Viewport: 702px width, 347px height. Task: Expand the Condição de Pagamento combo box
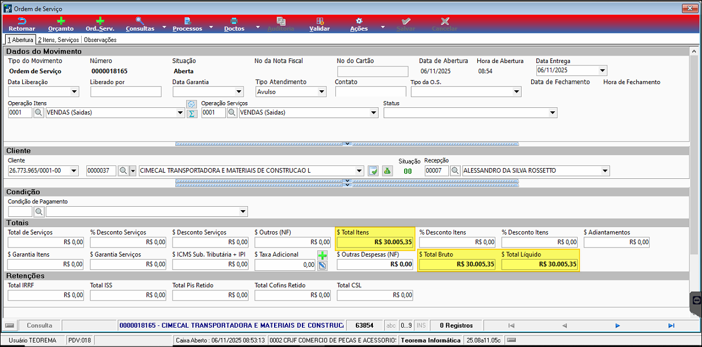click(243, 212)
